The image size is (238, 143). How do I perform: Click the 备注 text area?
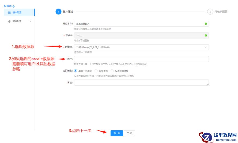[x=141, y=83]
